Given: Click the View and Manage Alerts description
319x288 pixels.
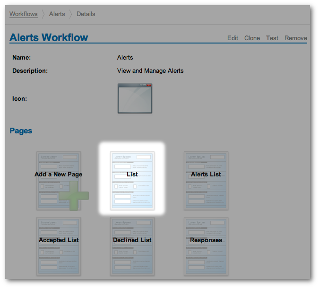Looking at the screenshot, I should pos(150,71).
